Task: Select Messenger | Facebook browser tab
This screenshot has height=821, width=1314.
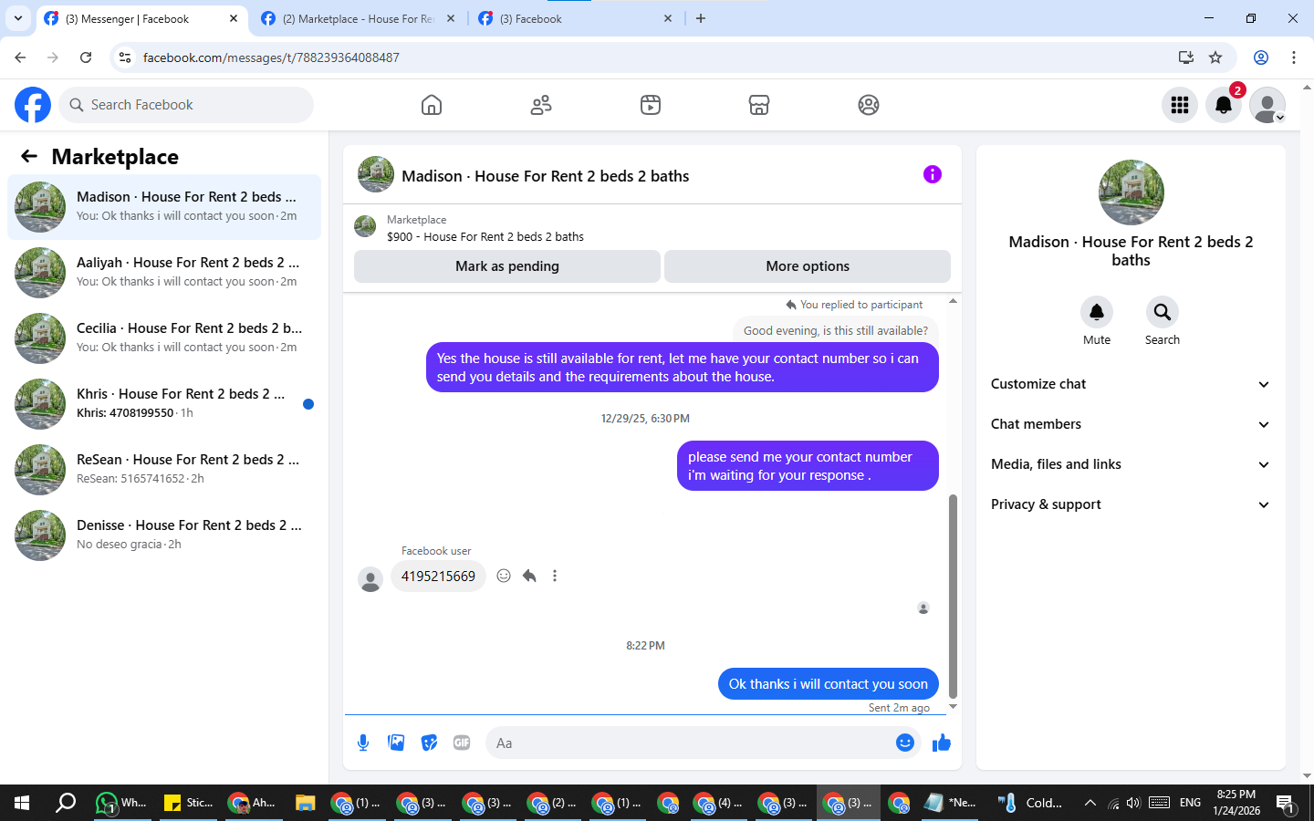Action: click(141, 18)
